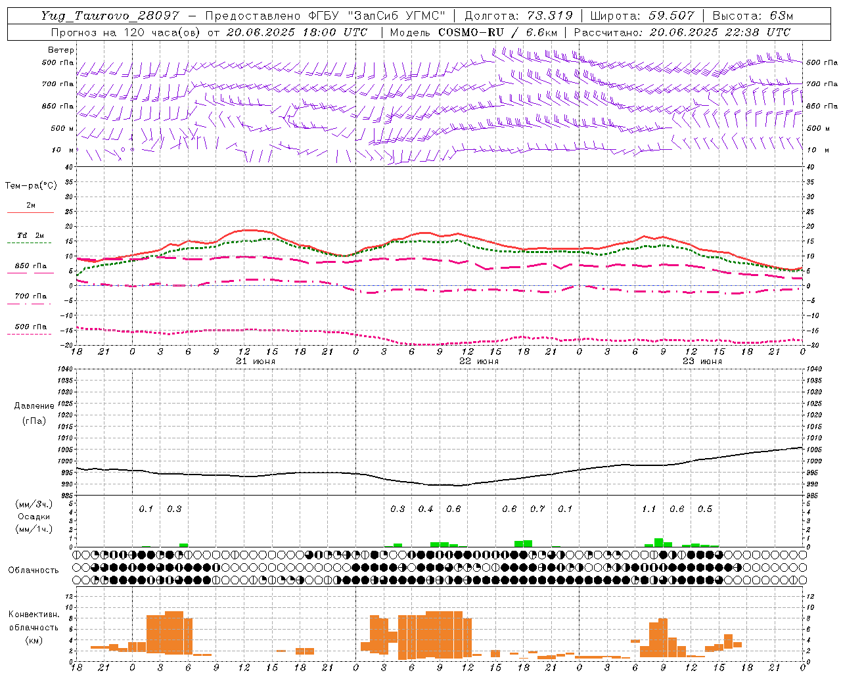This screenshot has width=841, height=673.
Task: Click the 500 м wind level label on left
Action: [x=63, y=128]
